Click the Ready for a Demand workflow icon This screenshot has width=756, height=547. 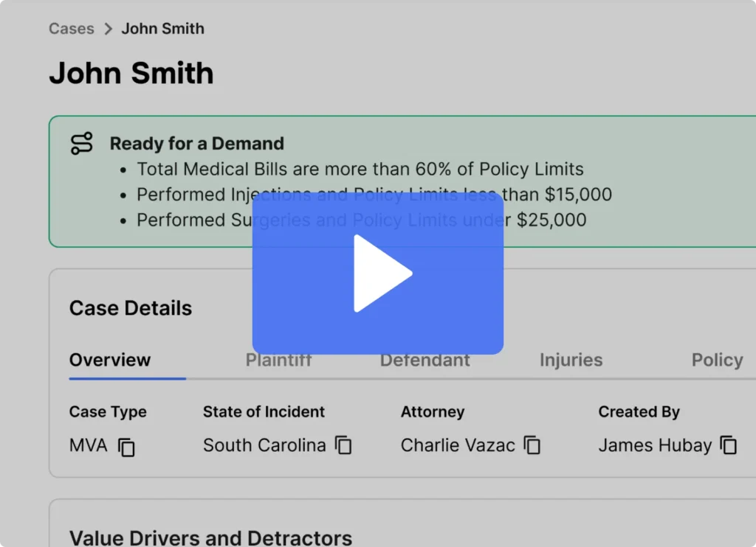coord(81,143)
